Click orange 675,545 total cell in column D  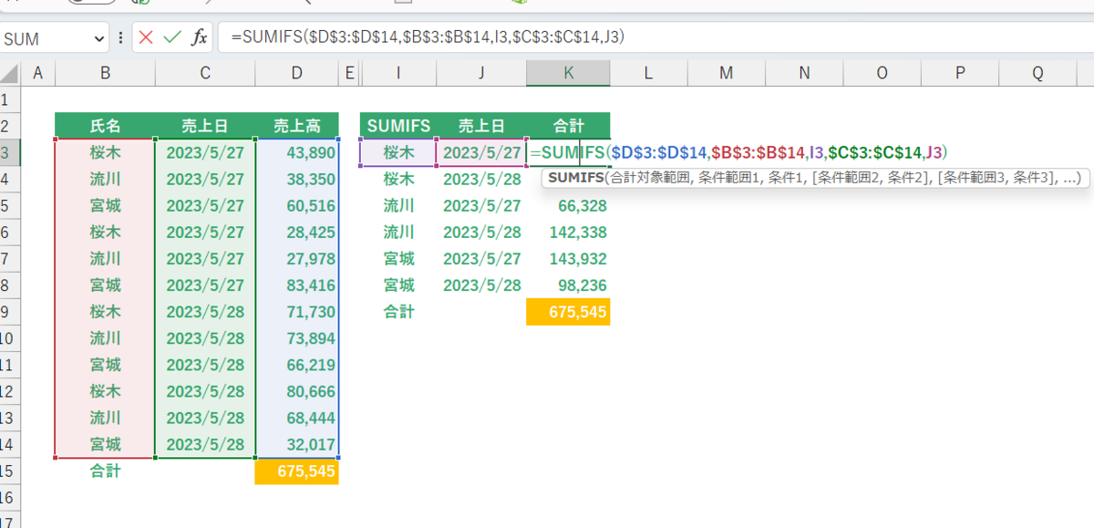click(296, 471)
